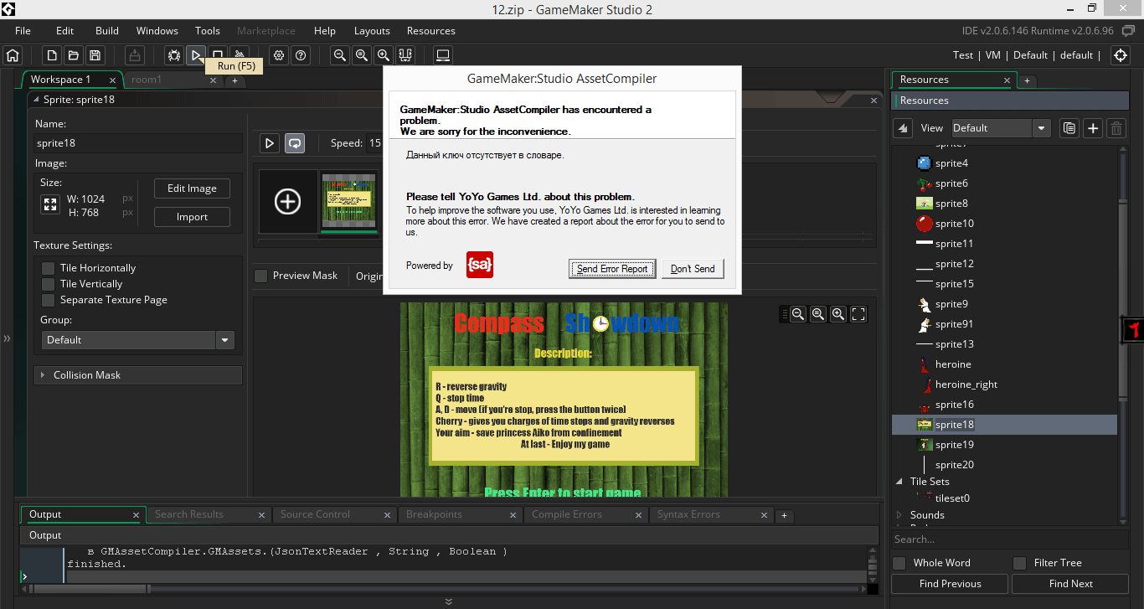Toggle the Preview Mask checkbox
Image resolution: width=1144 pixels, height=609 pixels.
point(261,276)
